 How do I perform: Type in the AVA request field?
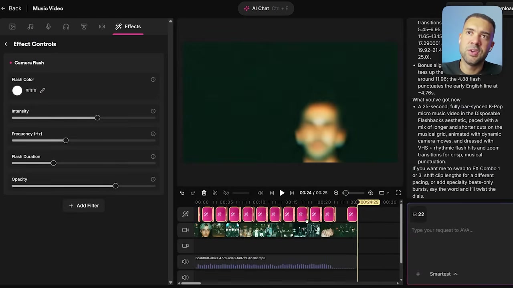[x=460, y=230]
